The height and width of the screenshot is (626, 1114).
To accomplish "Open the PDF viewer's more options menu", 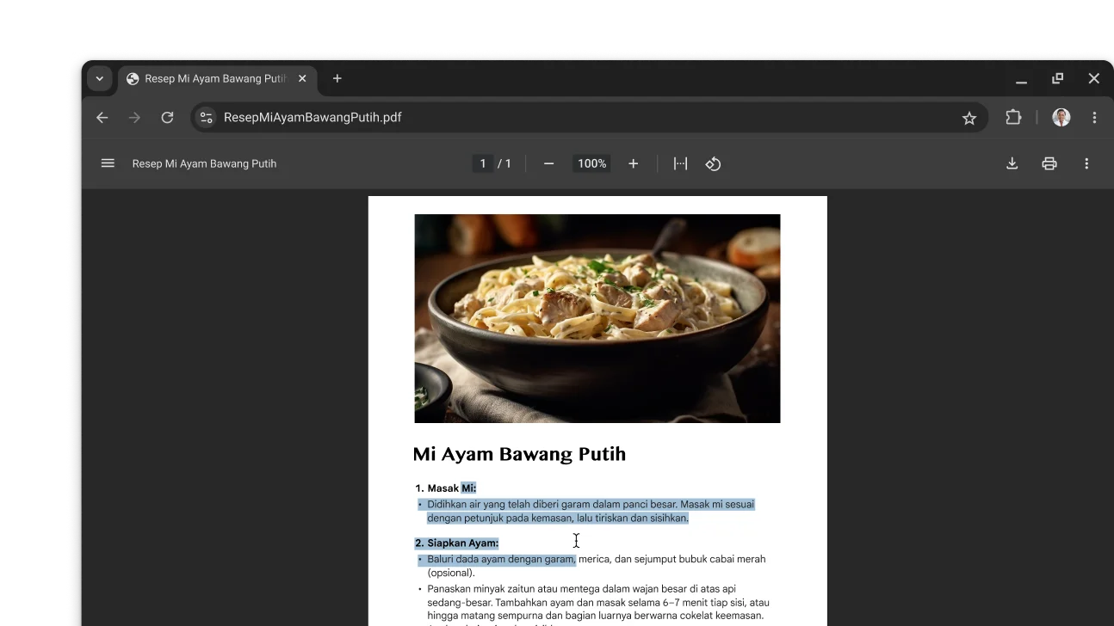I will pyautogui.click(x=1086, y=163).
